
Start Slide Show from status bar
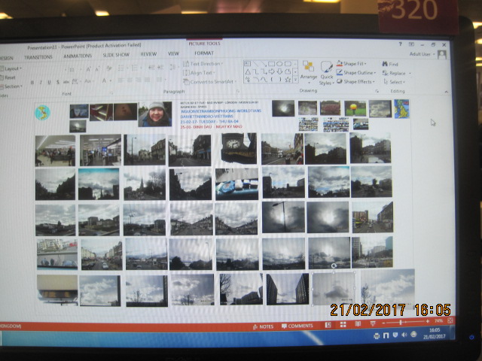(373, 323)
